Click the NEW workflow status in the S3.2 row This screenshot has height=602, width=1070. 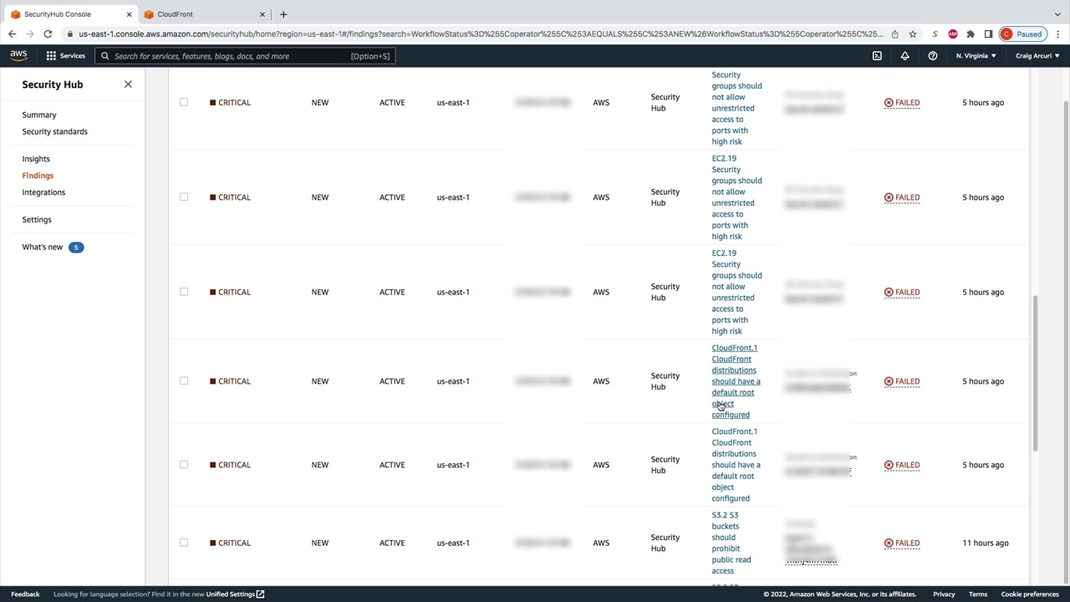coord(320,543)
